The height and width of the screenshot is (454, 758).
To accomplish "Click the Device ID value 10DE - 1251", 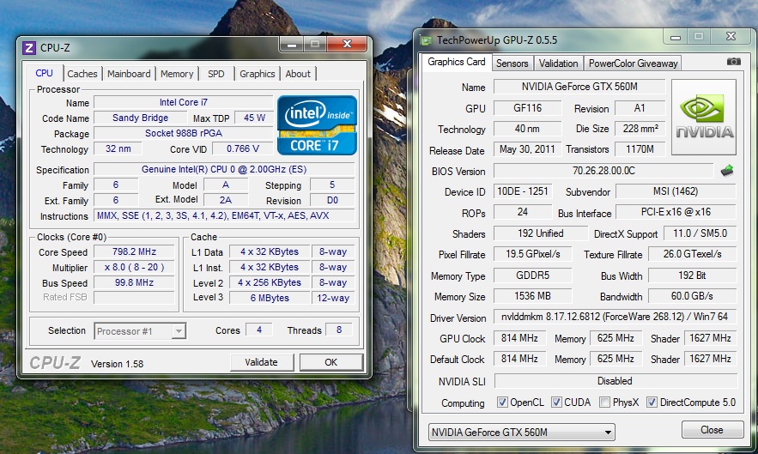I will 523,191.
